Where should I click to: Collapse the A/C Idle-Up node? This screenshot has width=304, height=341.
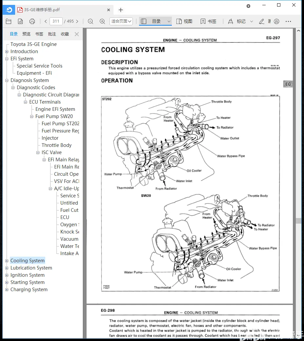click(x=51, y=189)
